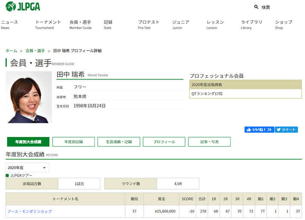
Task: Open the トーナメント Tournament menu
Action: [48, 25]
